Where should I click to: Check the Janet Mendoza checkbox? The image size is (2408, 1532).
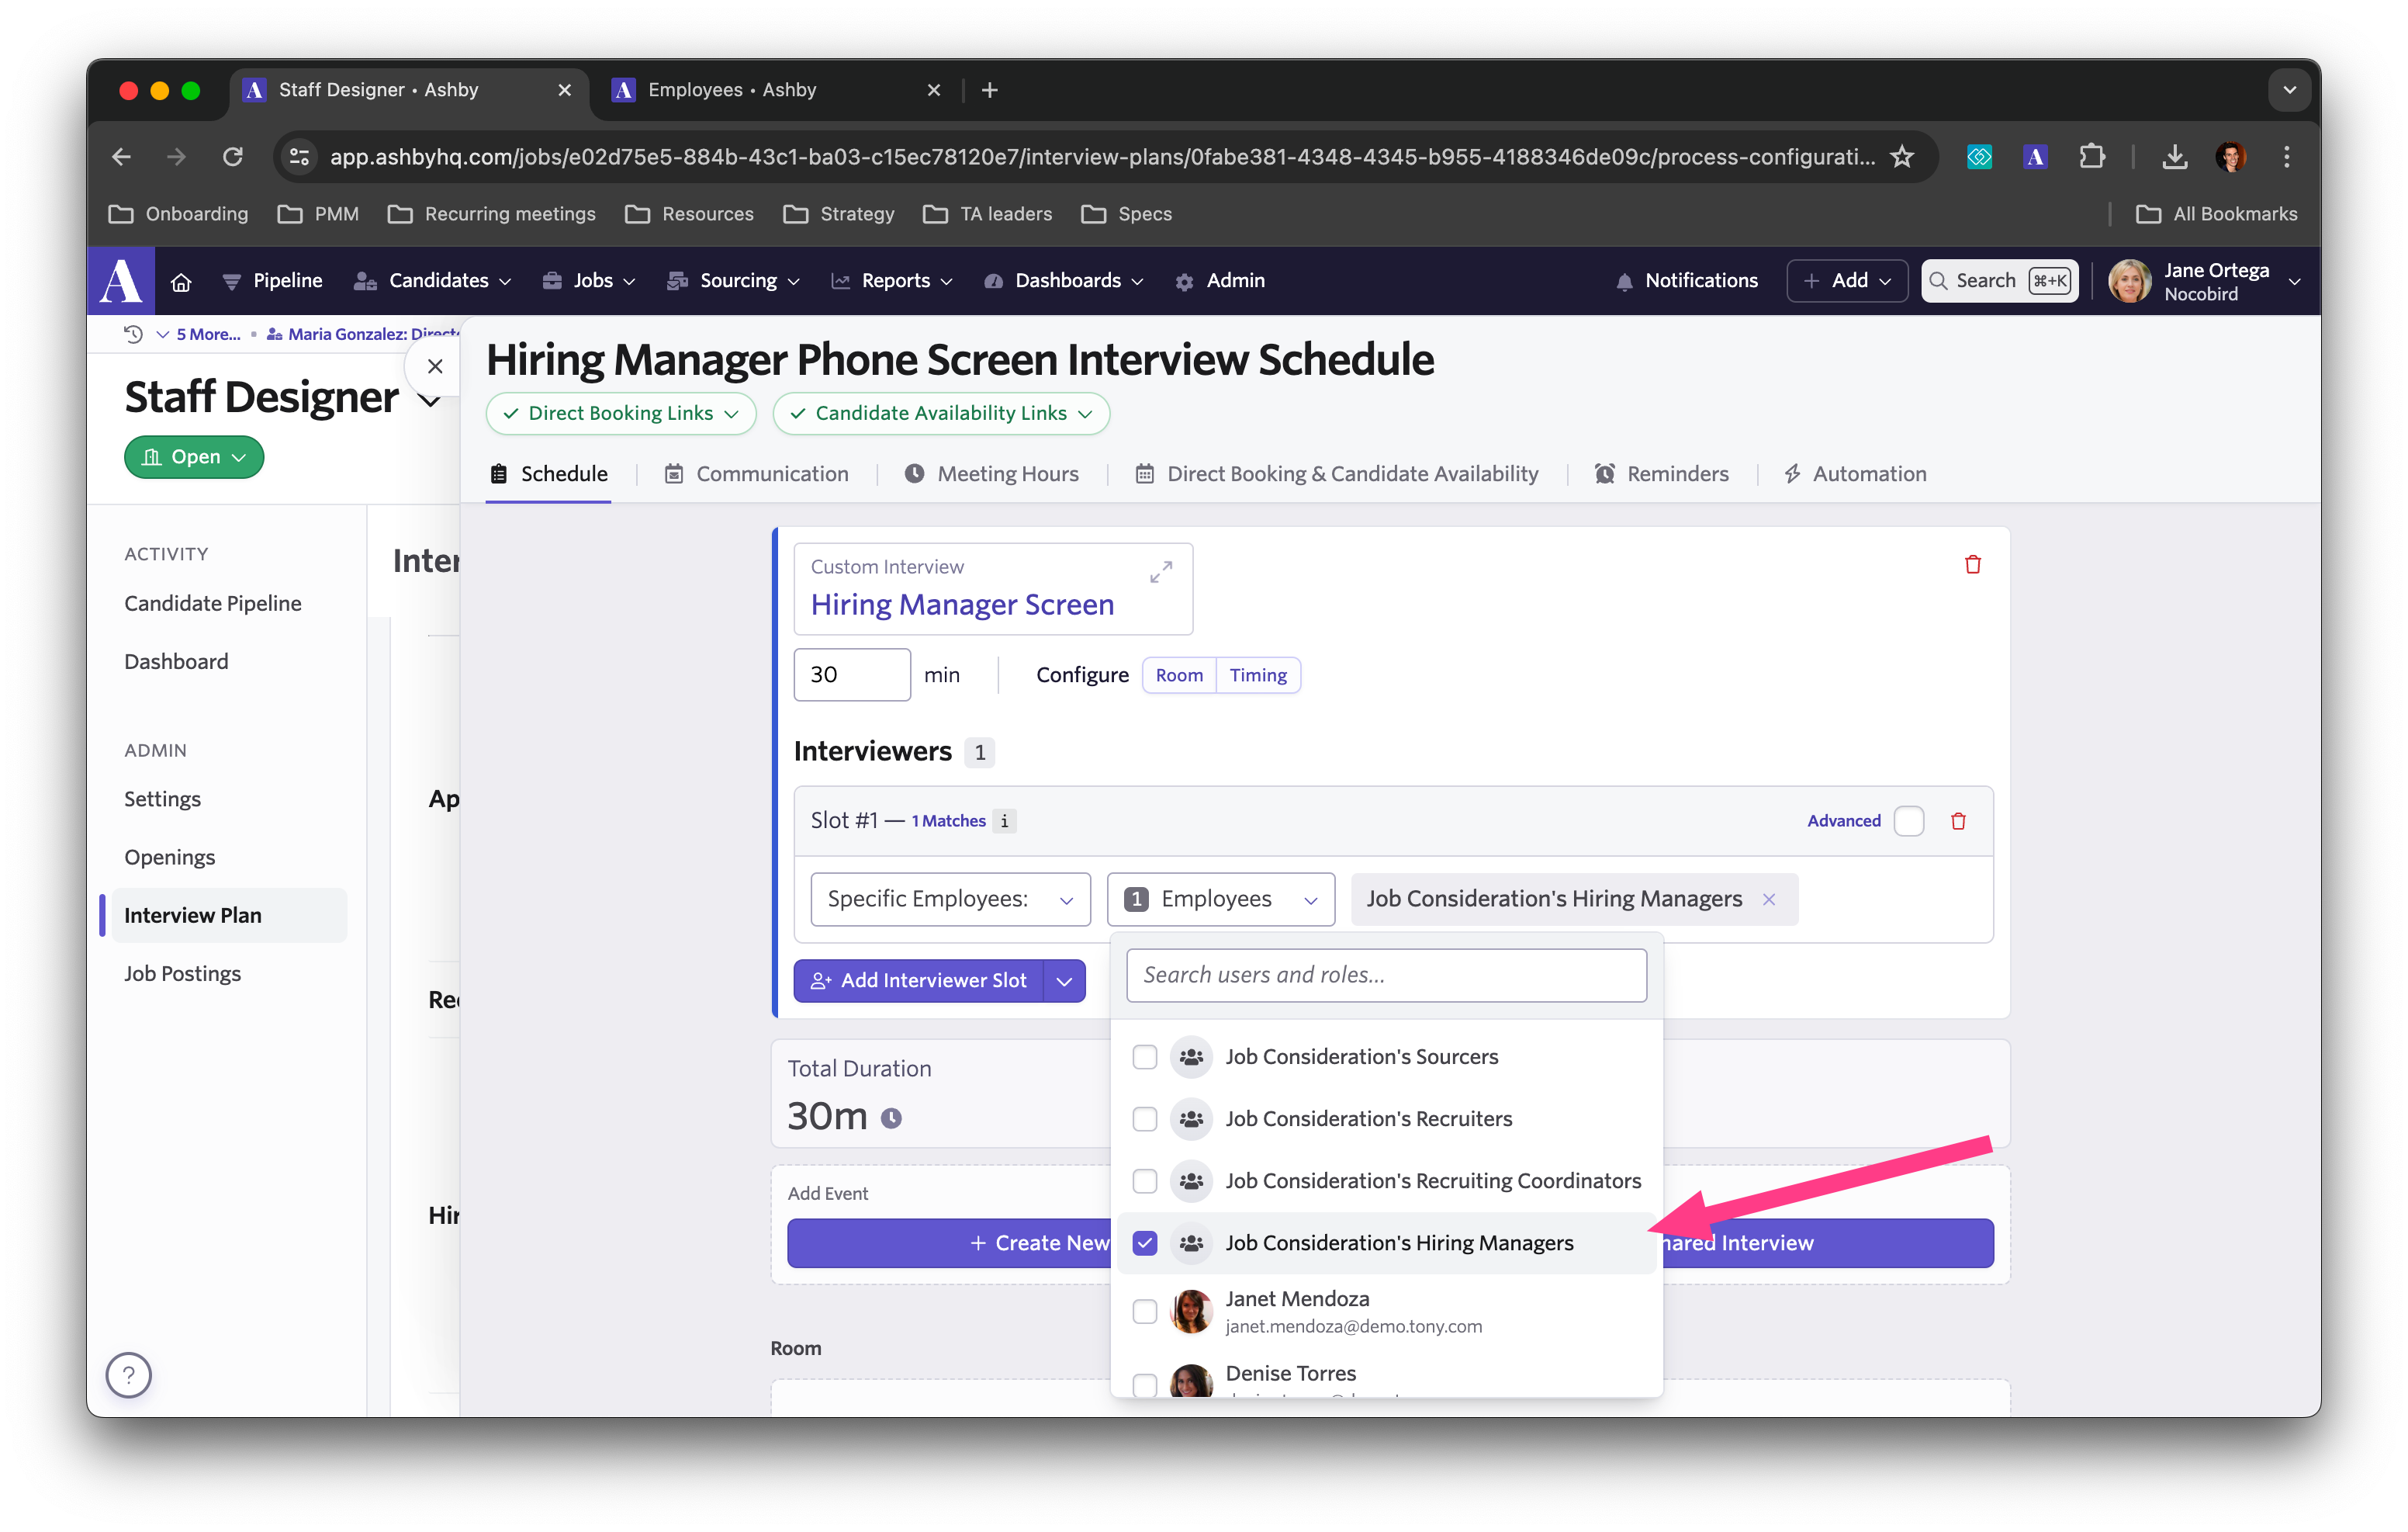pos(1144,1311)
